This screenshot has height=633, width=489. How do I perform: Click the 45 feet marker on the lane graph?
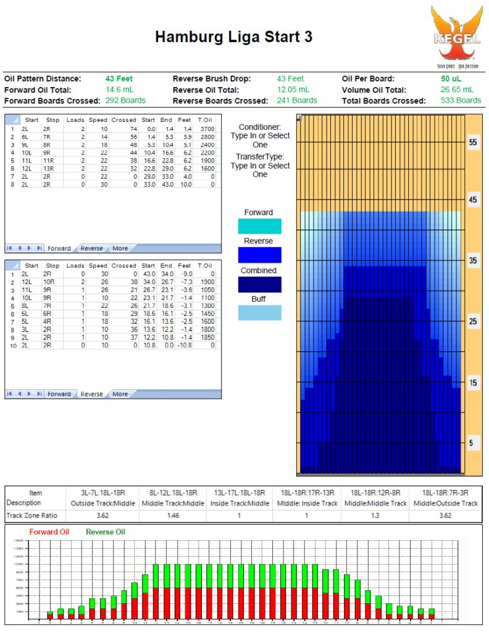(x=473, y=200)
